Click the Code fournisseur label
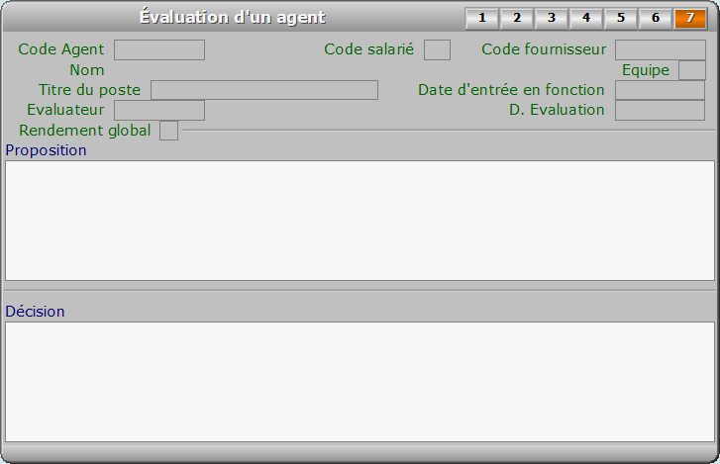Viewport: 720px width, 464px height. coord(544,49)
